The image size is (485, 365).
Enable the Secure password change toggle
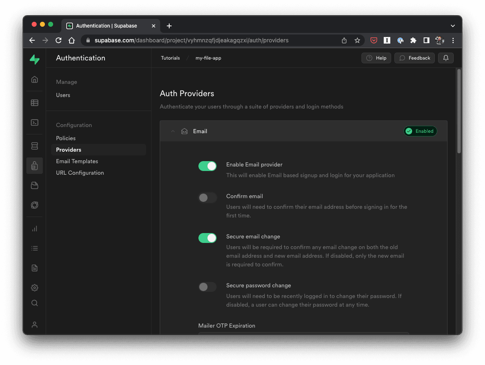208,287
